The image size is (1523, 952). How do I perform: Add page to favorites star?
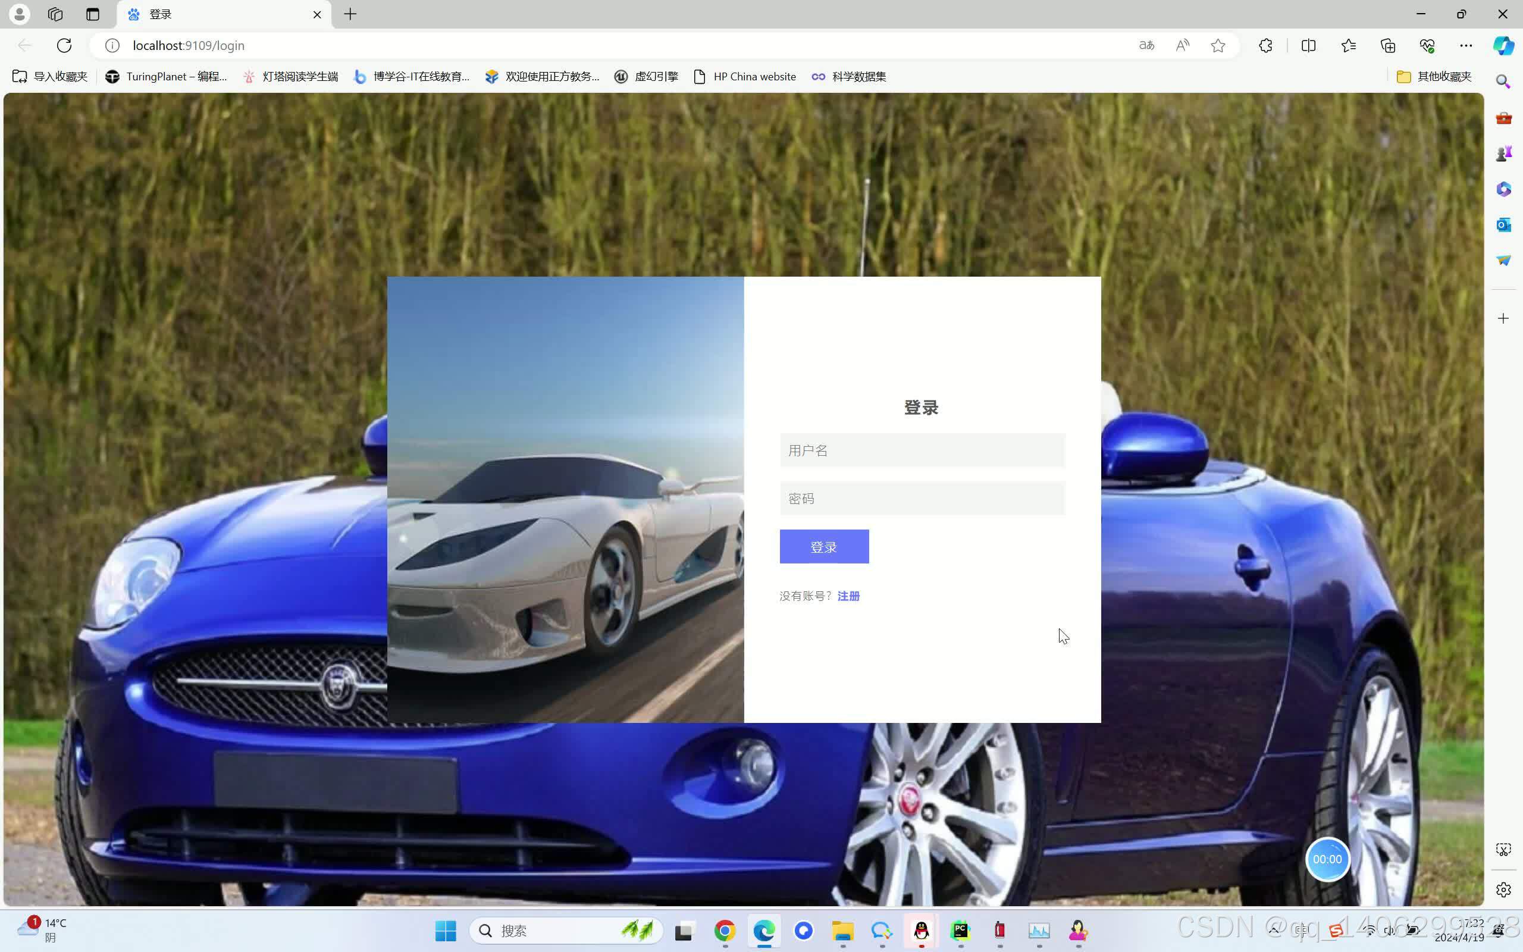[1218, 45]
